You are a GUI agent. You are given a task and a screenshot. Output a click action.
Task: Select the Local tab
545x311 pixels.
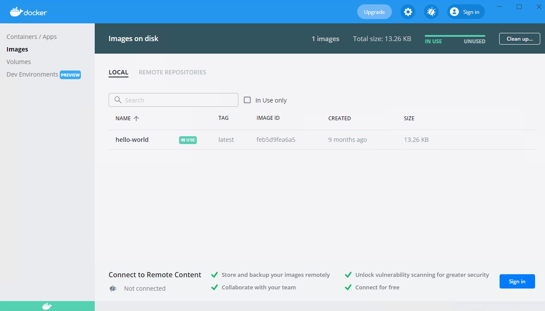coord(118,72)
